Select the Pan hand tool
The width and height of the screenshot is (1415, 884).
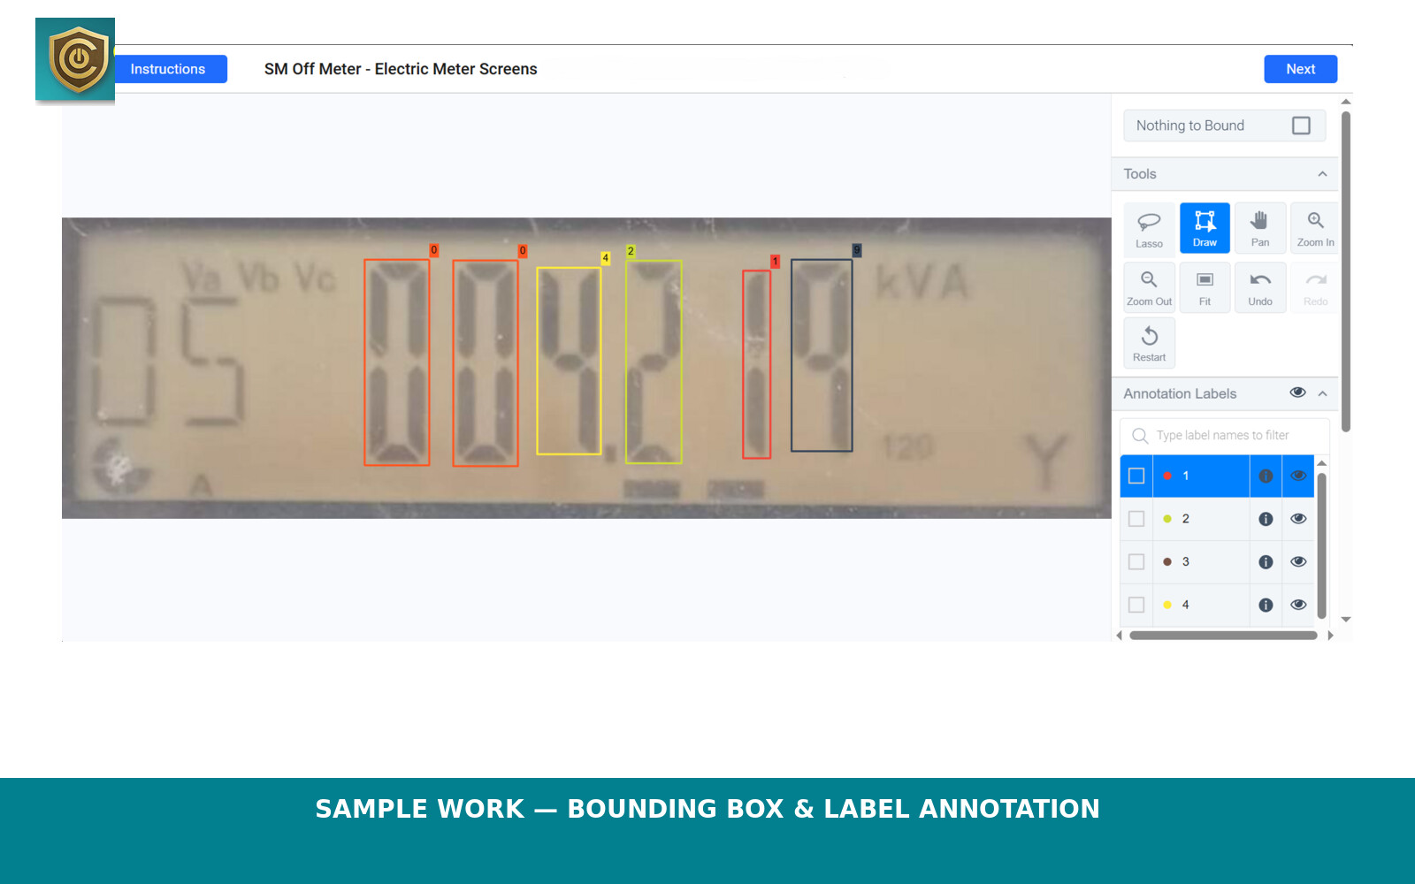coord(1260,228)
